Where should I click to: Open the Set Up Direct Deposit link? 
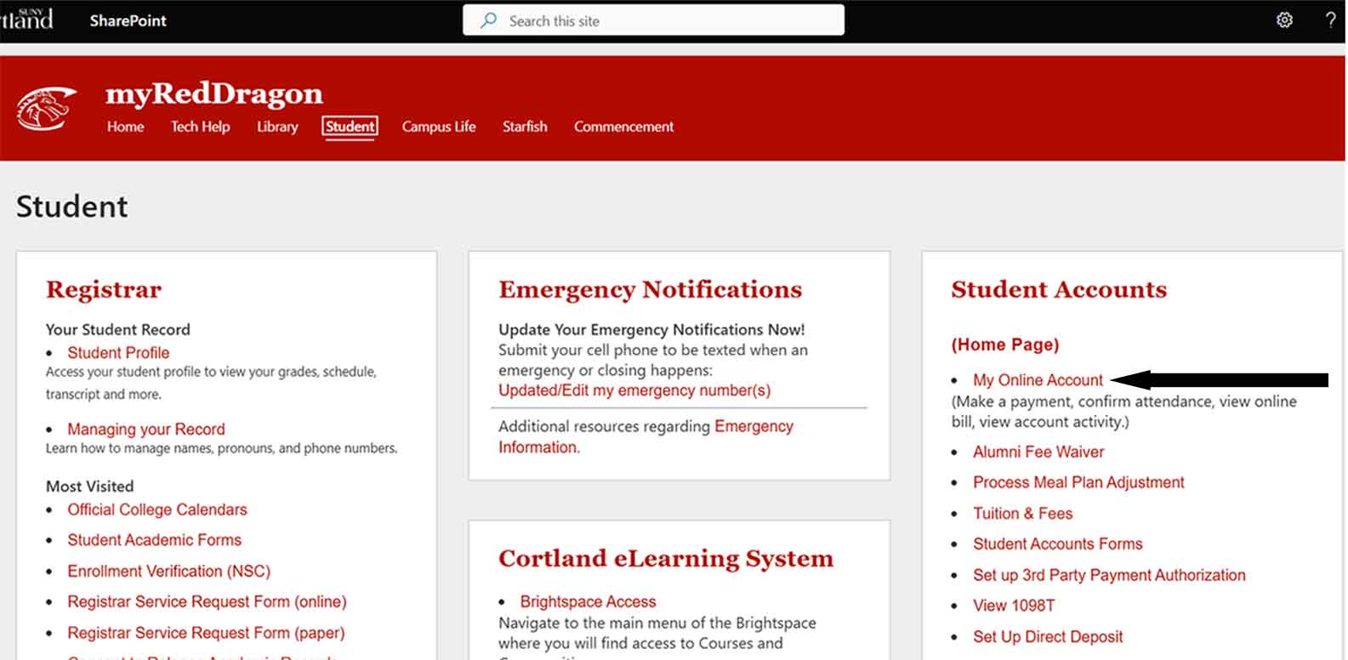(1048, 637)
